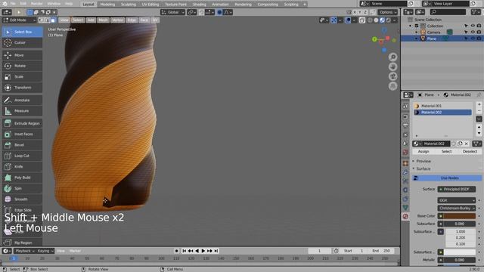
Task: Open GGX distribution dropdown
Action: click(456, 200)
